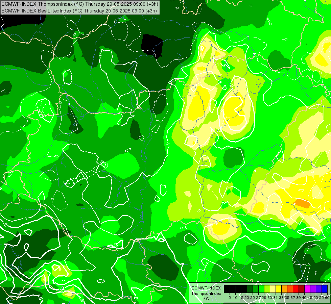
Task: Click the ThompsonIndex title line at top
Action: click(79, 4)
